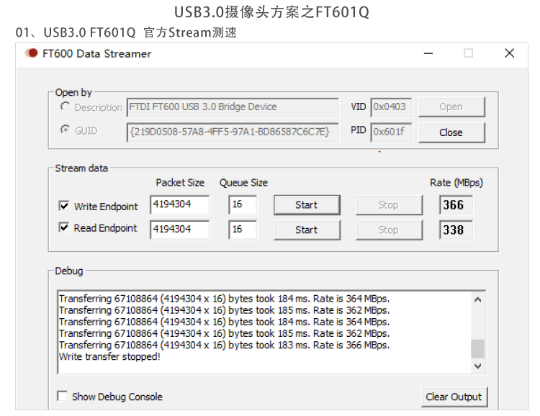Click the Open device button

coord(451,107)
